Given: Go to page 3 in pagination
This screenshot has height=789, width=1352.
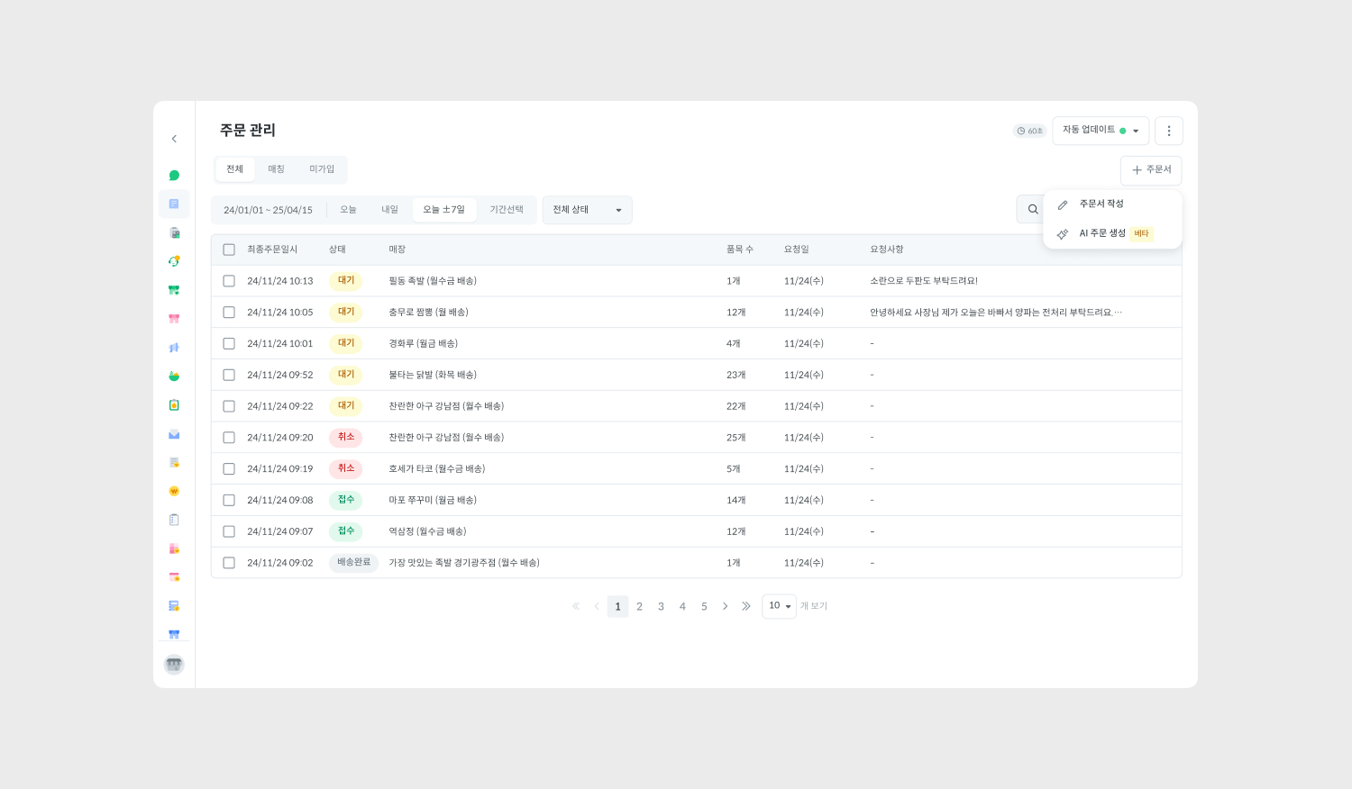Looking at the screenshot, I should 661,606.
